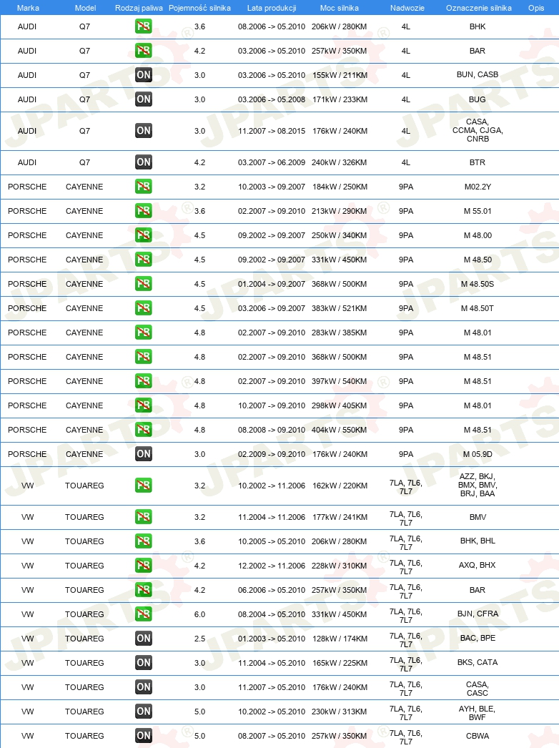Click petrol icon in Cayenne M 48.00 row

tap(144, 235)
